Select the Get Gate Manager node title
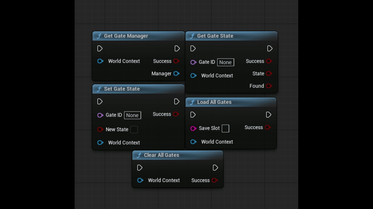The height and width of the screenshot is (209, 373). coord(126,36)
